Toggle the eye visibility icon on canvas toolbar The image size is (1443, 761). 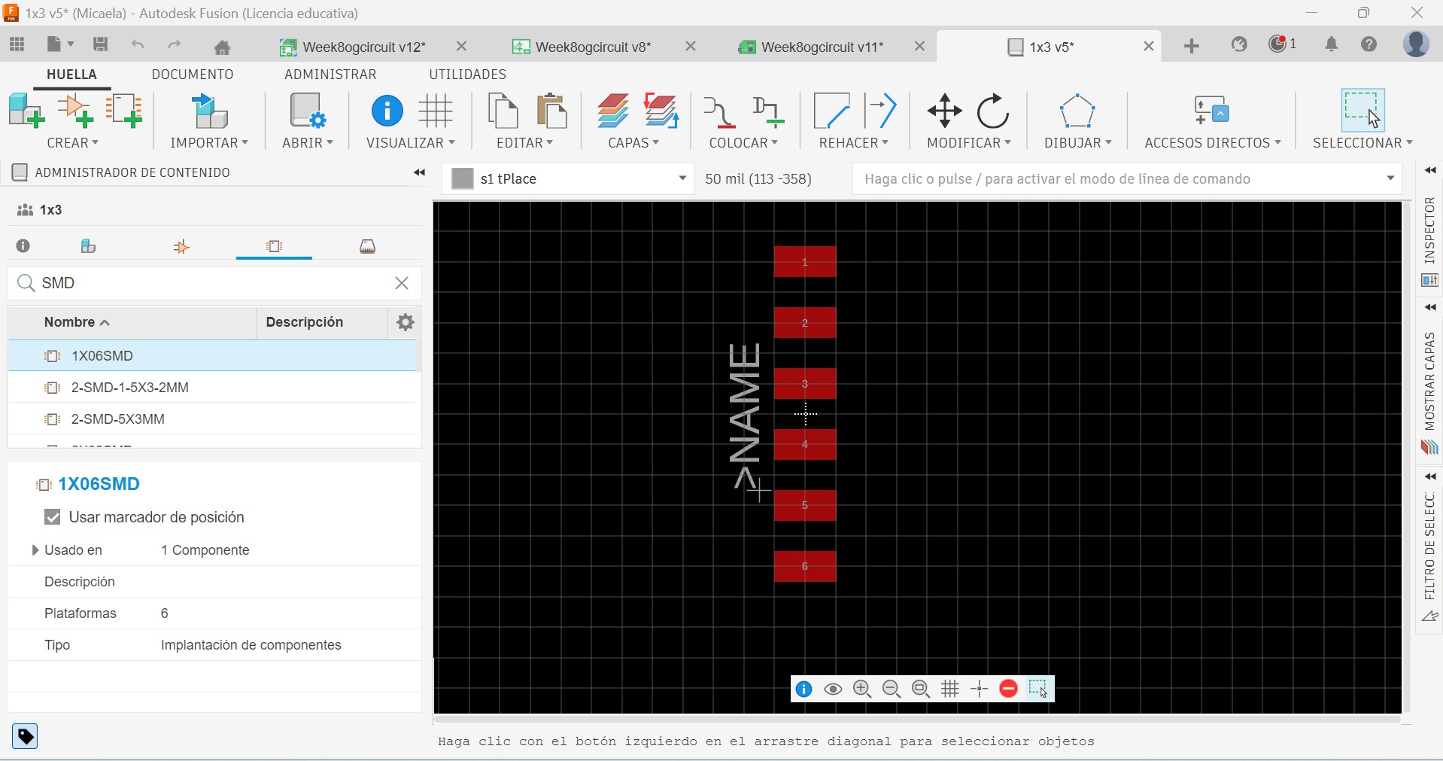833,689
